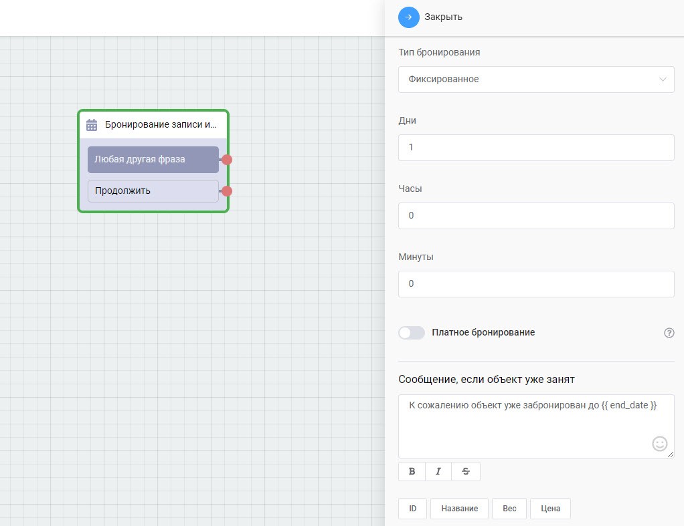The height and width of the screenshot is (526, 684).
Task: Click the occupied-object message text area
Action: [x=522, y=428]
